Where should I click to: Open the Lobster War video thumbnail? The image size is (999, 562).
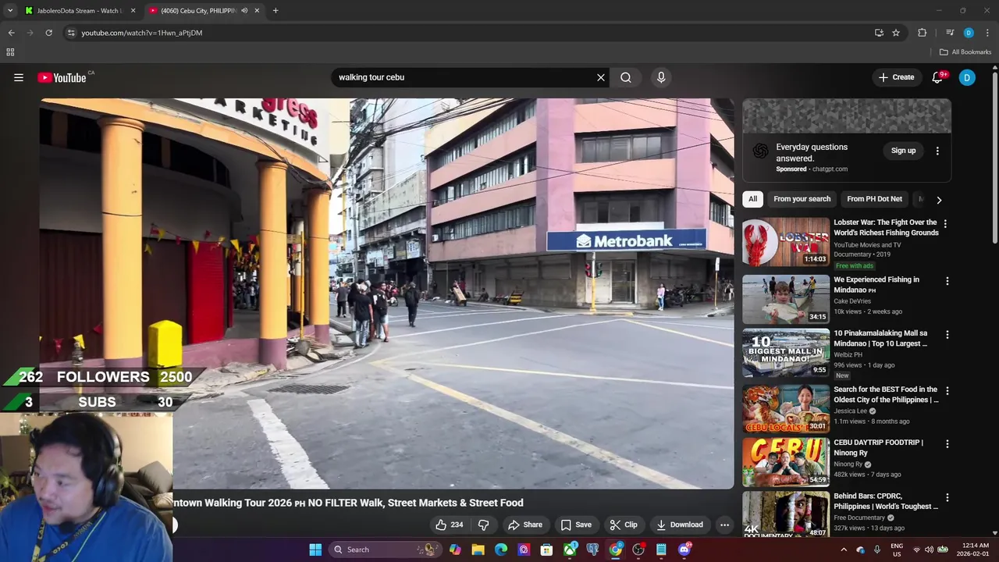pyautogui.click(x=786, y=243)
